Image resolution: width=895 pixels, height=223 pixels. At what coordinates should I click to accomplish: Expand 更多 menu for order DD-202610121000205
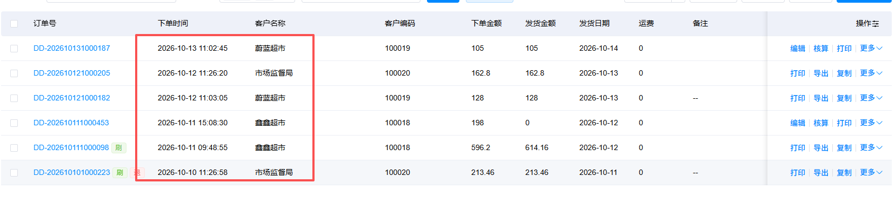pyautogui.click(x=871, y=73)
